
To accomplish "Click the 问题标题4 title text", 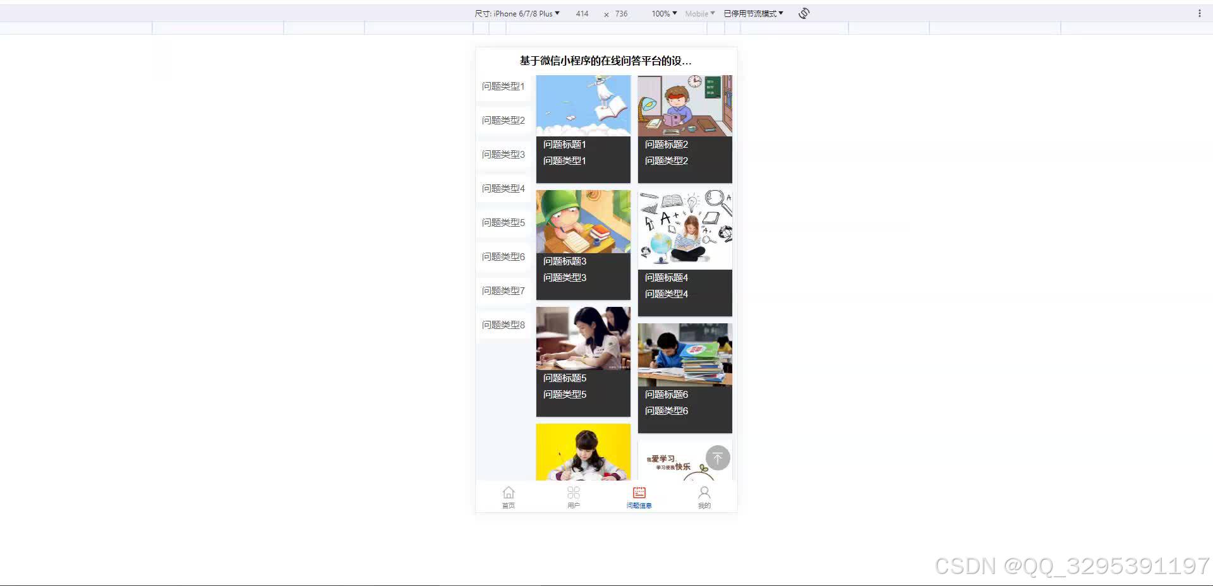I will point(667,278).
